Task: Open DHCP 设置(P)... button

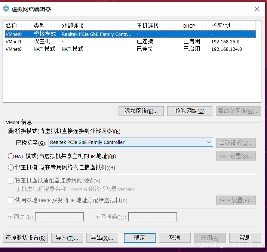Action: (236, 200)
